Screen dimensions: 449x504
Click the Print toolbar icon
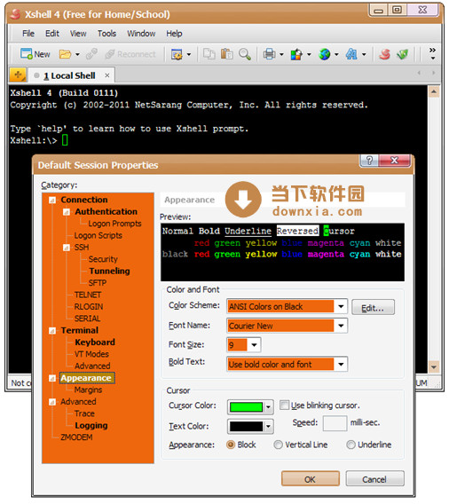click(x=269, y=54)
